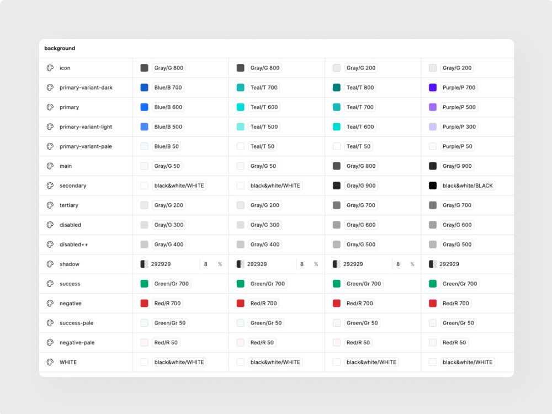
Task: Click the palette icon beside 'shadow'
Action: pos(50,264)
